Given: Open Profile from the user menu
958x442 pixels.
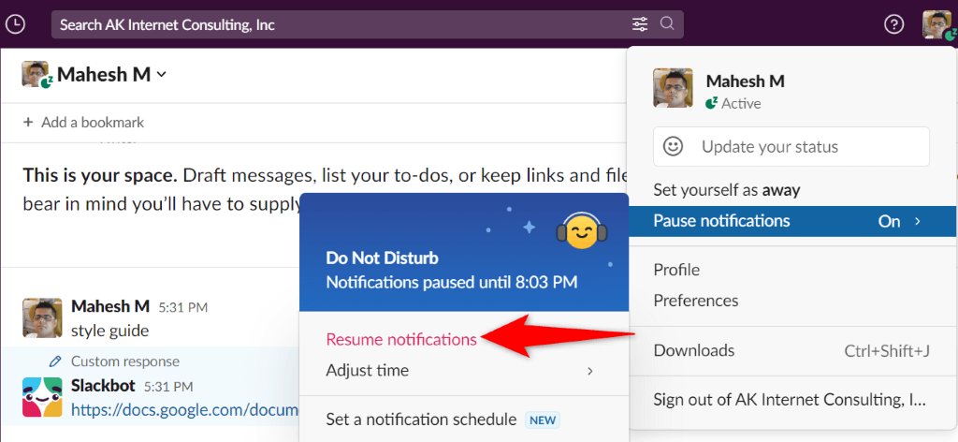Looking at the screenshot, I should point(676,270).
